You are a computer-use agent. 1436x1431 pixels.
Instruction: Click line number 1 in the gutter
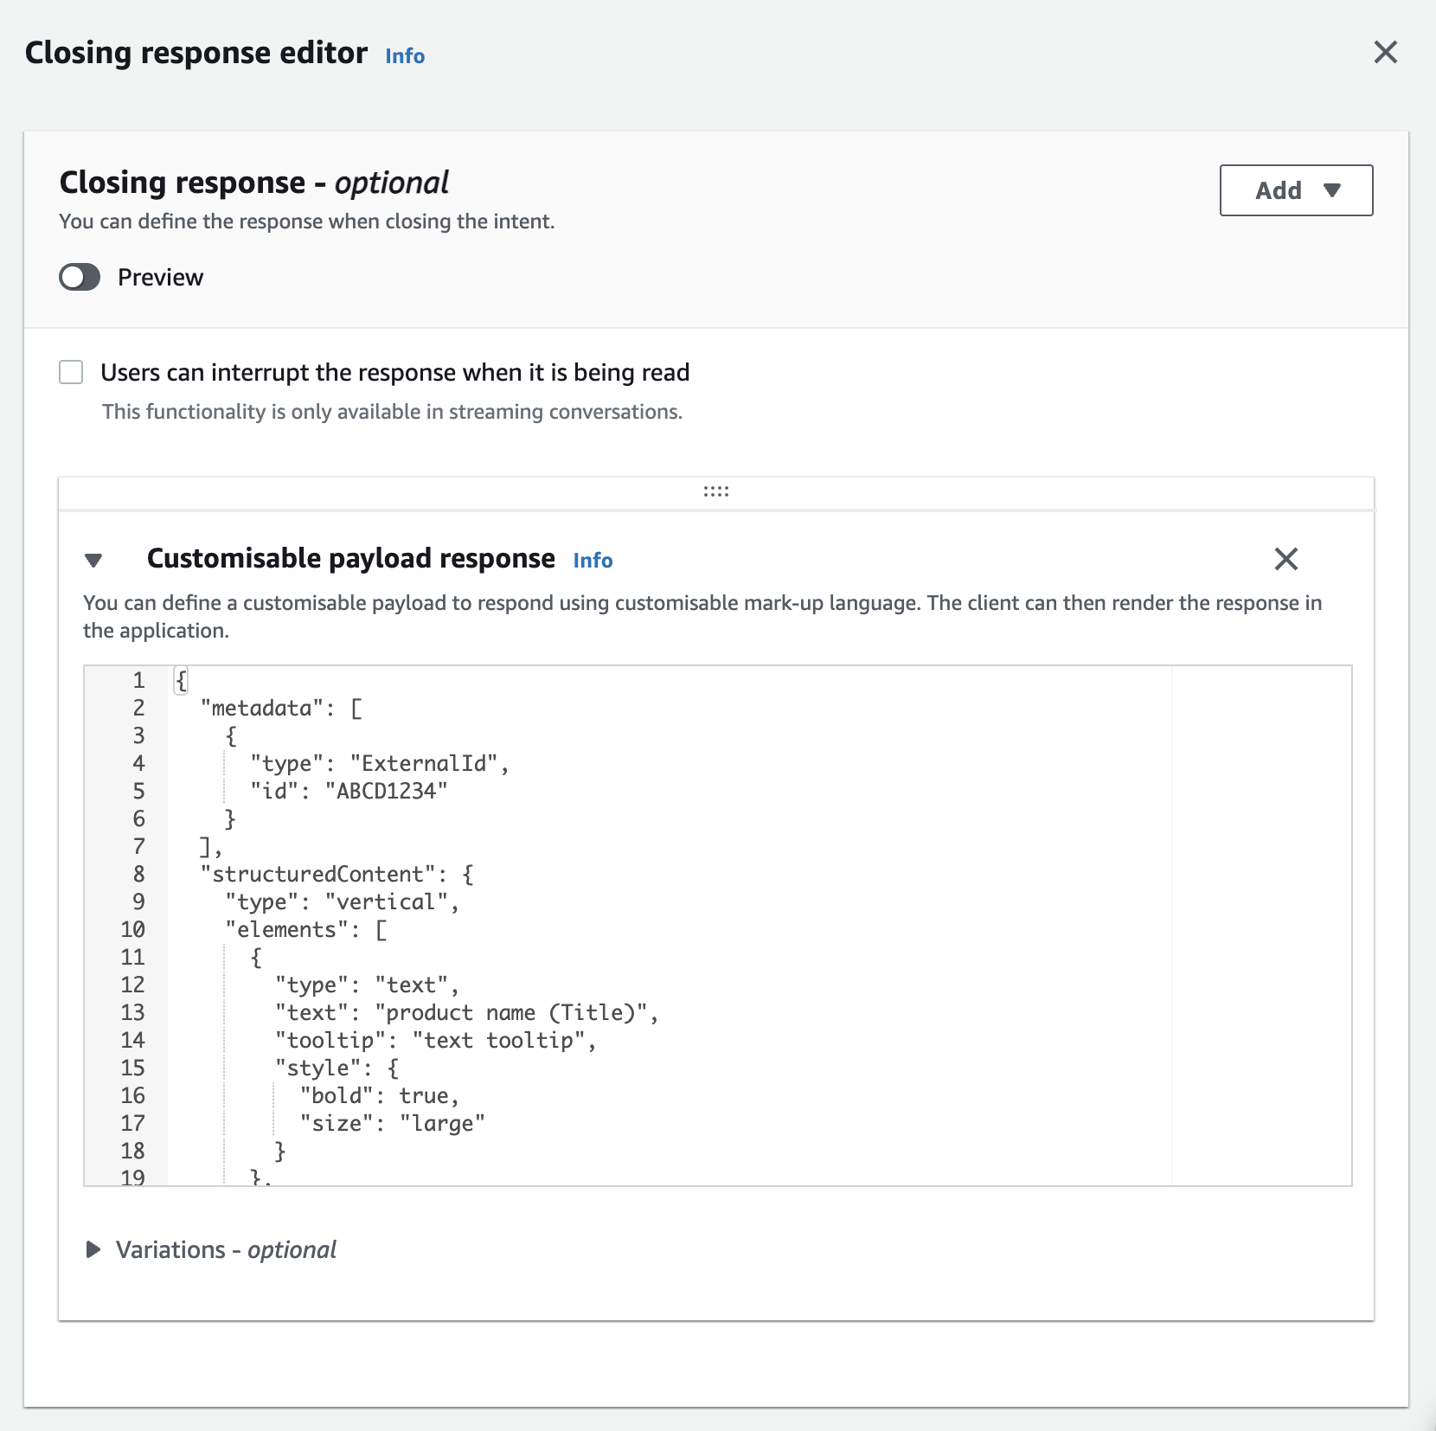(x=138, y=680)
